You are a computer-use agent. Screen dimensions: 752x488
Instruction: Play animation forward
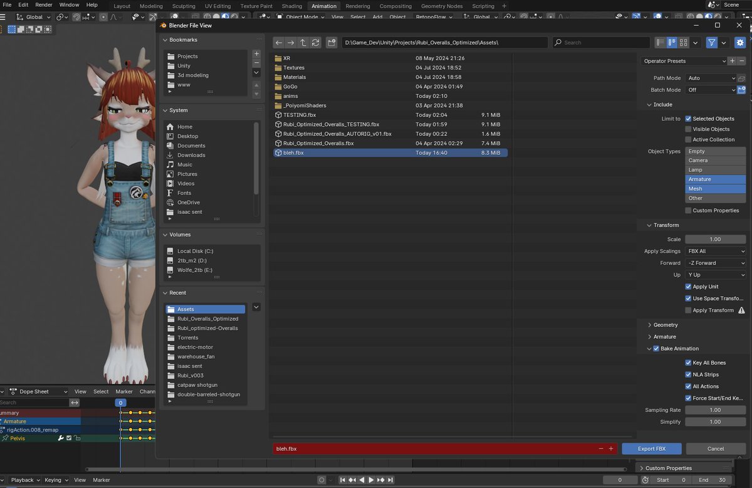(x=371, y=480)
